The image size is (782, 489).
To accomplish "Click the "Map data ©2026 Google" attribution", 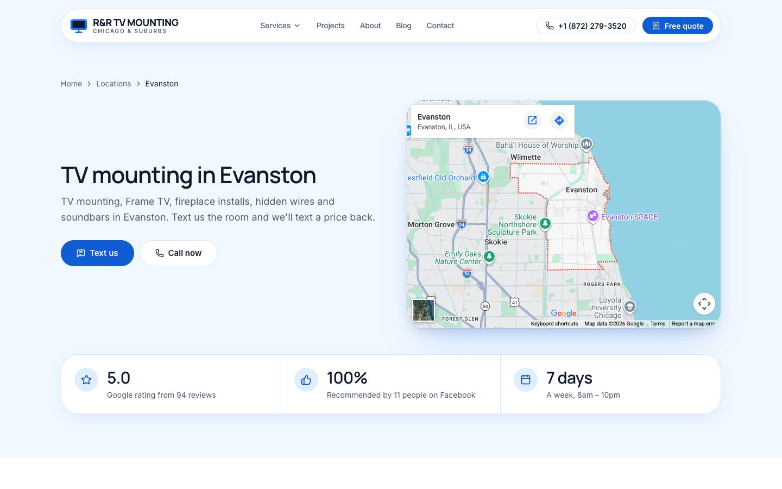I will pos(614,324).
